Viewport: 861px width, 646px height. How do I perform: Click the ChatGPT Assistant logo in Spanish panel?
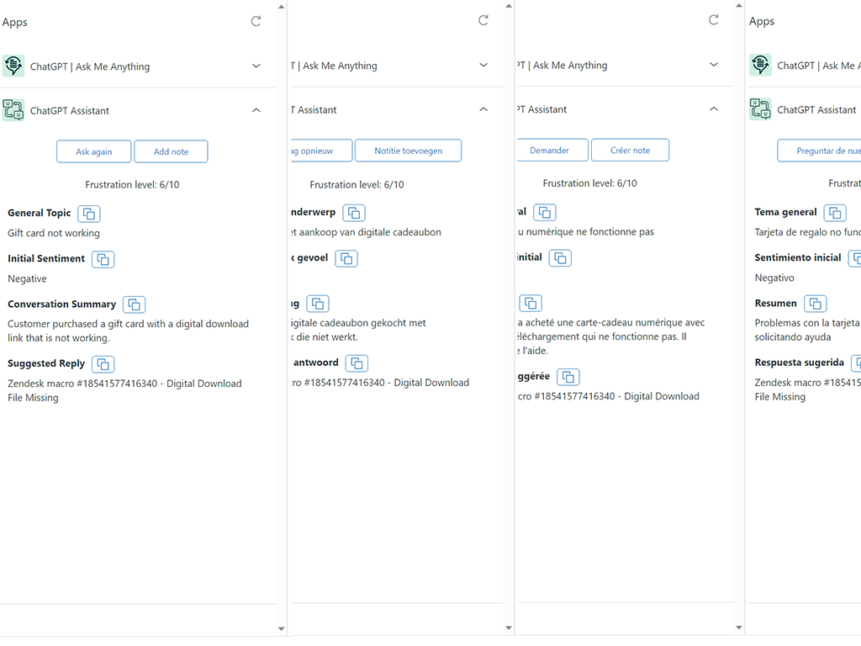tap(760, 109)
